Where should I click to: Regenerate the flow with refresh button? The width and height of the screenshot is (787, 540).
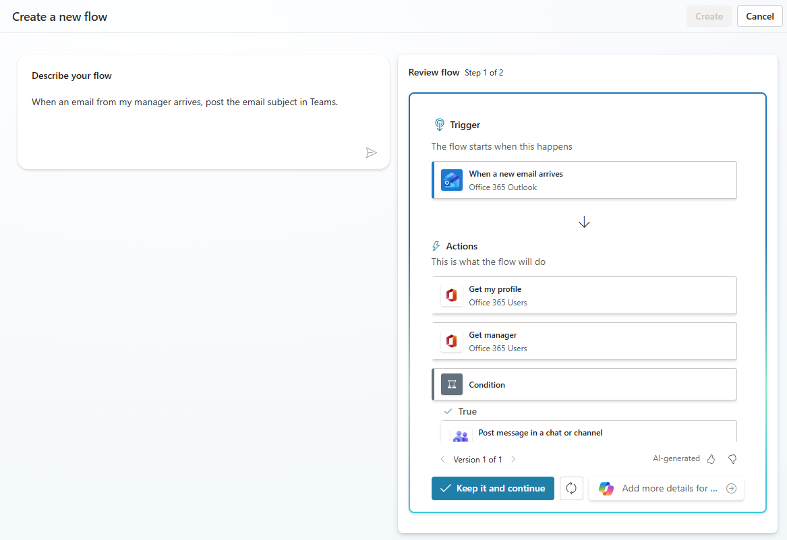click(x=571, y=488)
